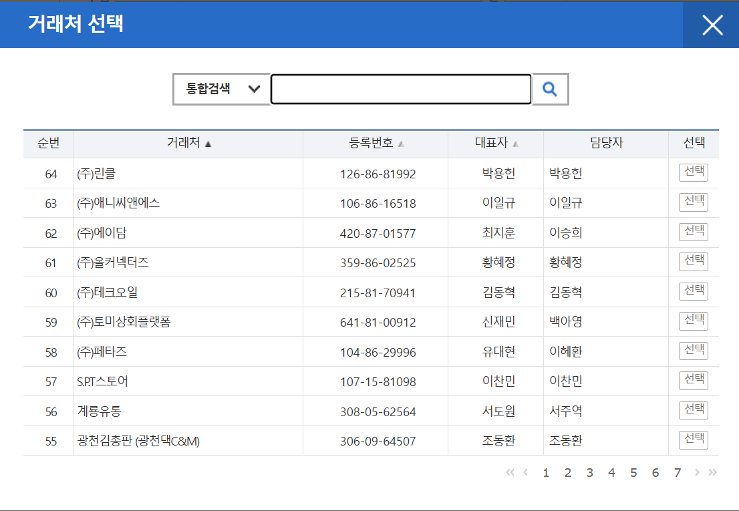
Task: Click registration number 215-81-70941
Action: point(378,293)
